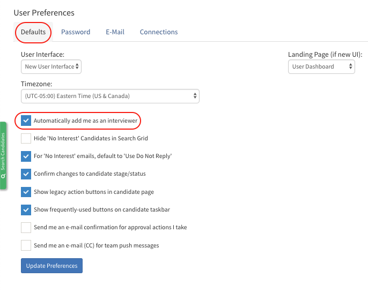Uncheck Confirm changes to candidate stage/status
Image resolution: width=368 pixels, height=293 pixels.
[26, 174]
